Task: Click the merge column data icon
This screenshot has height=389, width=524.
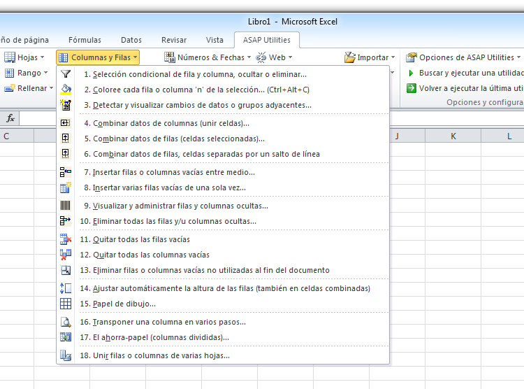Action: point(66,123)
